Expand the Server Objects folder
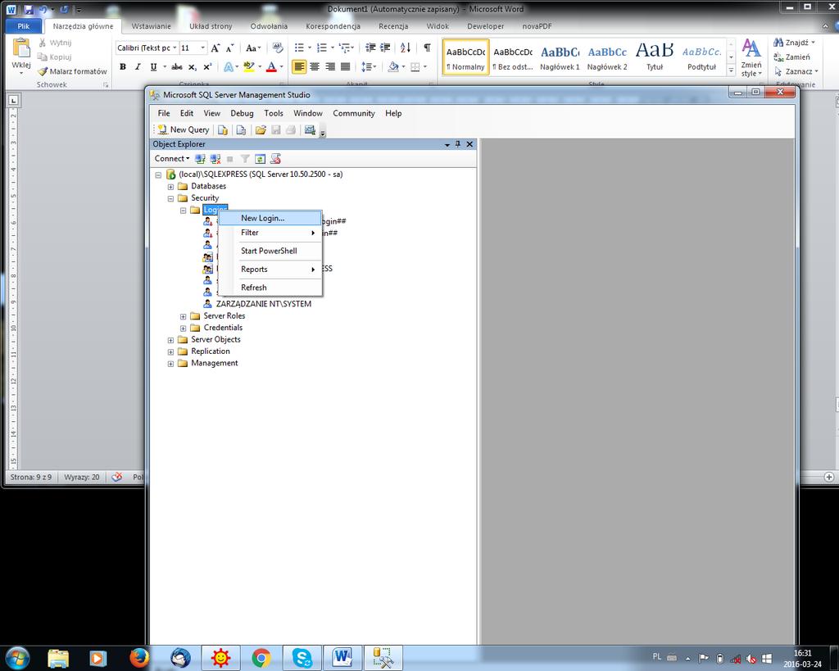839x671 pixels. tap(170, 340)
